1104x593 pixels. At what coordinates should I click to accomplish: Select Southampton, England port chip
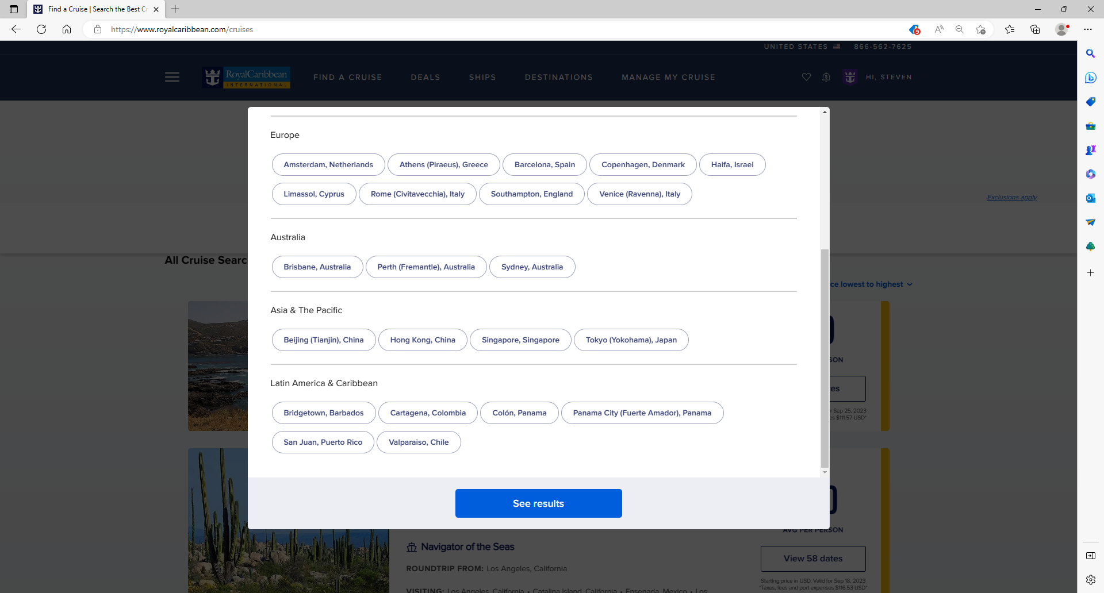point(532,194)
